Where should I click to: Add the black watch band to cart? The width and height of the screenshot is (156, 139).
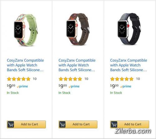click(x=129, y=124)
